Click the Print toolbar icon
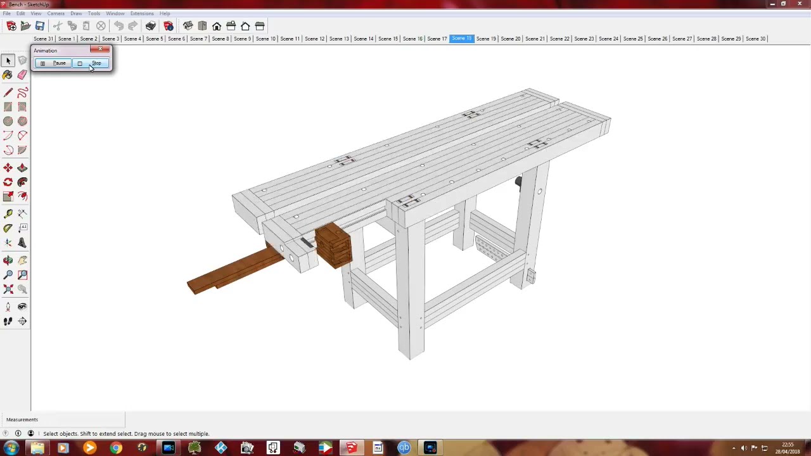Screen dimensions: 811x456 coord(150,26)
